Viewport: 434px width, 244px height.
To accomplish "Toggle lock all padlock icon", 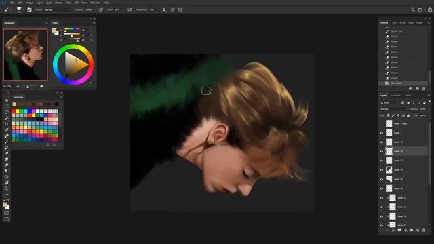I will tap(408, 115).
